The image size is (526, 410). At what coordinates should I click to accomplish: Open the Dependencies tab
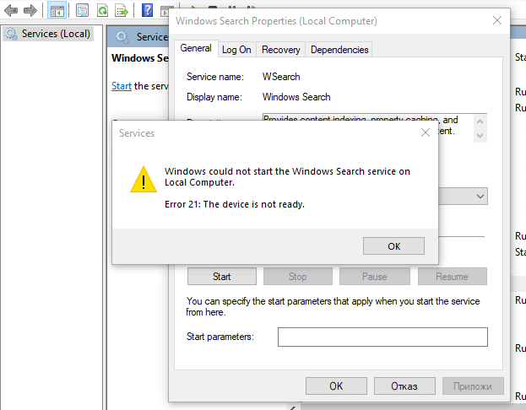(x=339, y=50)
